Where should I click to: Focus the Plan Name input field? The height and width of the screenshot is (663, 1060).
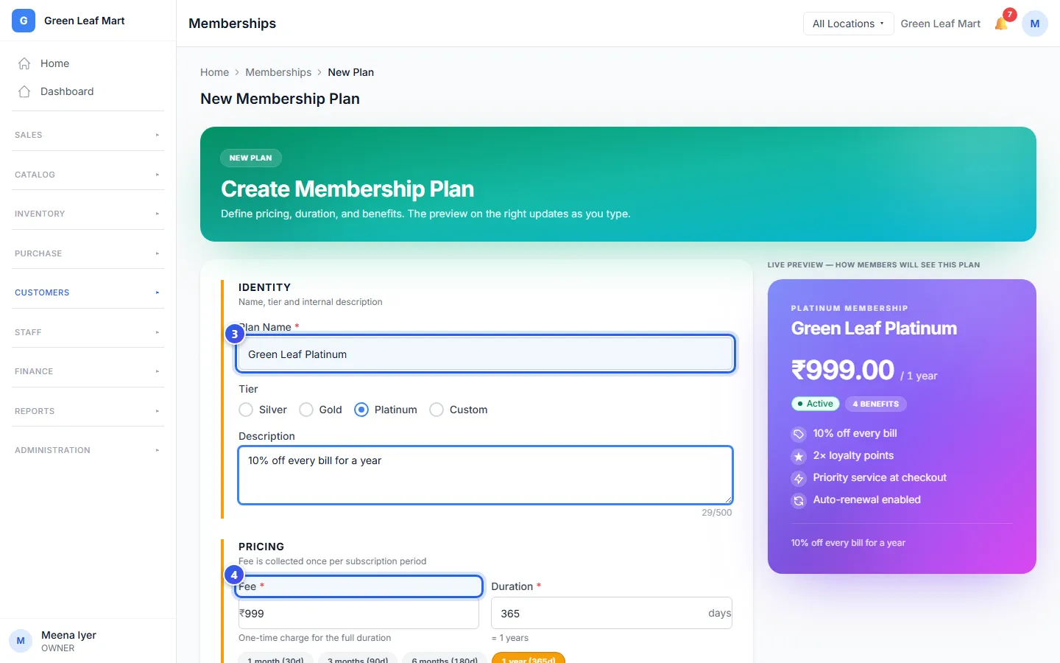click(x=486, y=354)
